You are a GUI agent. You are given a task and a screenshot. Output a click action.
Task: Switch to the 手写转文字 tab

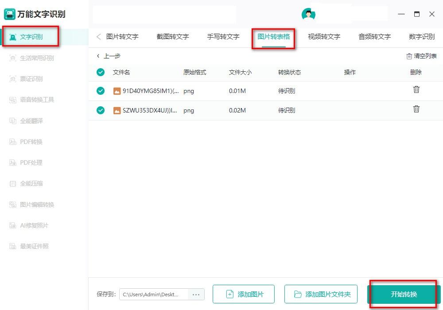(223, 37)
